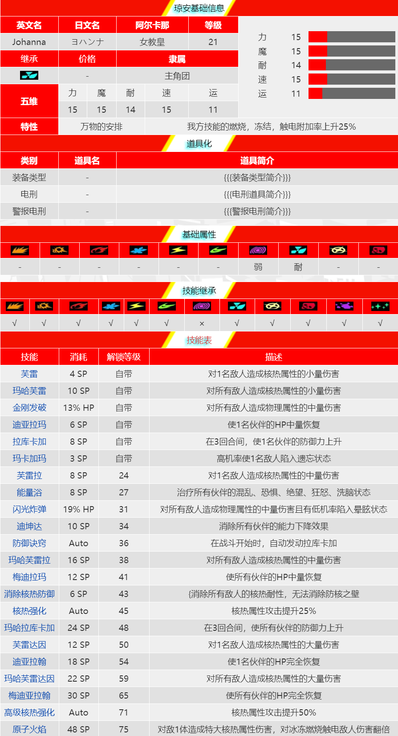Open the 核热强化 skill link
398x736 pixels.
(x=29, y=611)
